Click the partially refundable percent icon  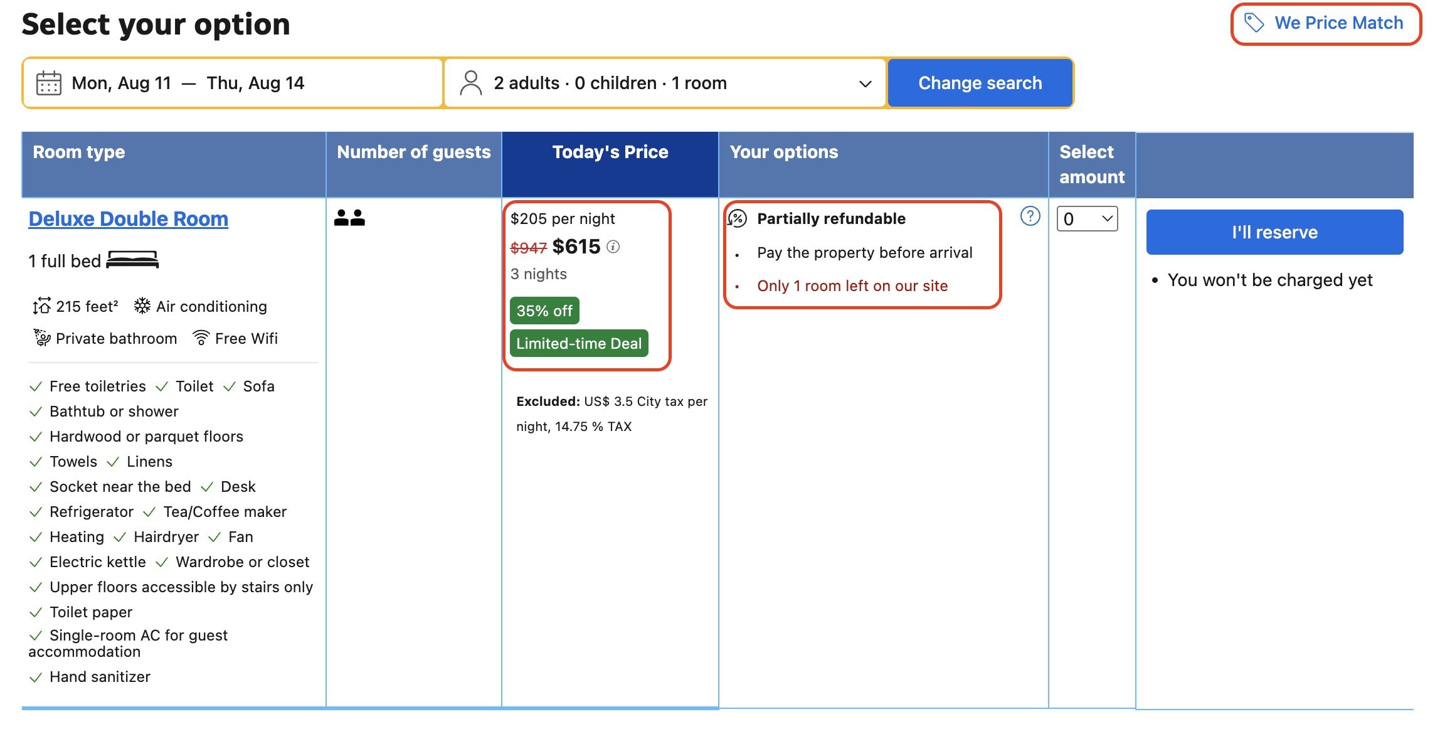point(738,218)
